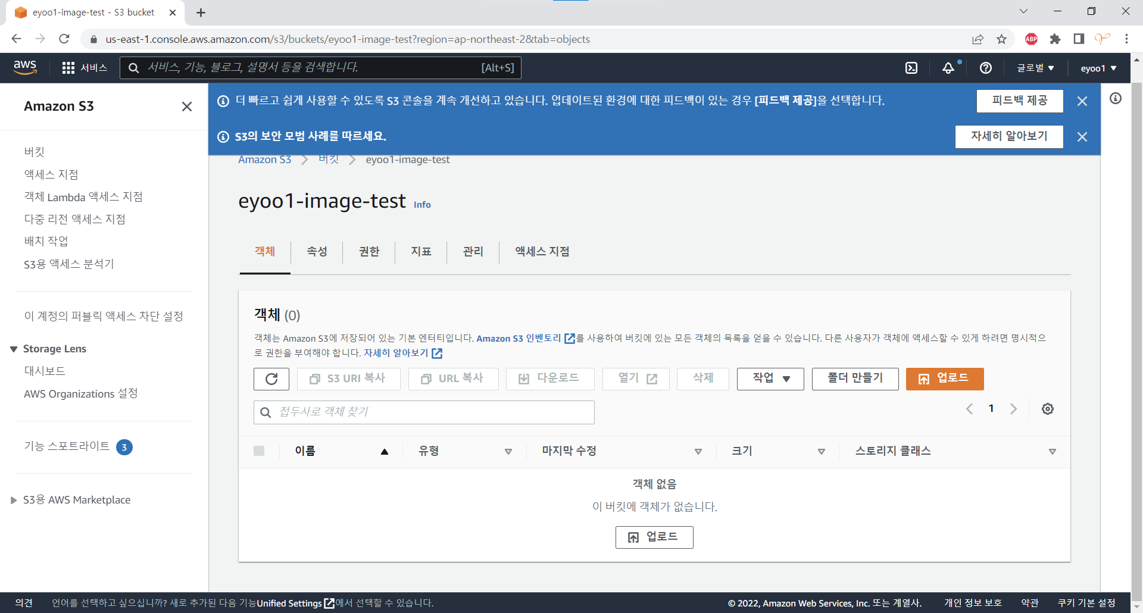Sort by the 스토리지 클래스 column arrow

click(1053, 452)
